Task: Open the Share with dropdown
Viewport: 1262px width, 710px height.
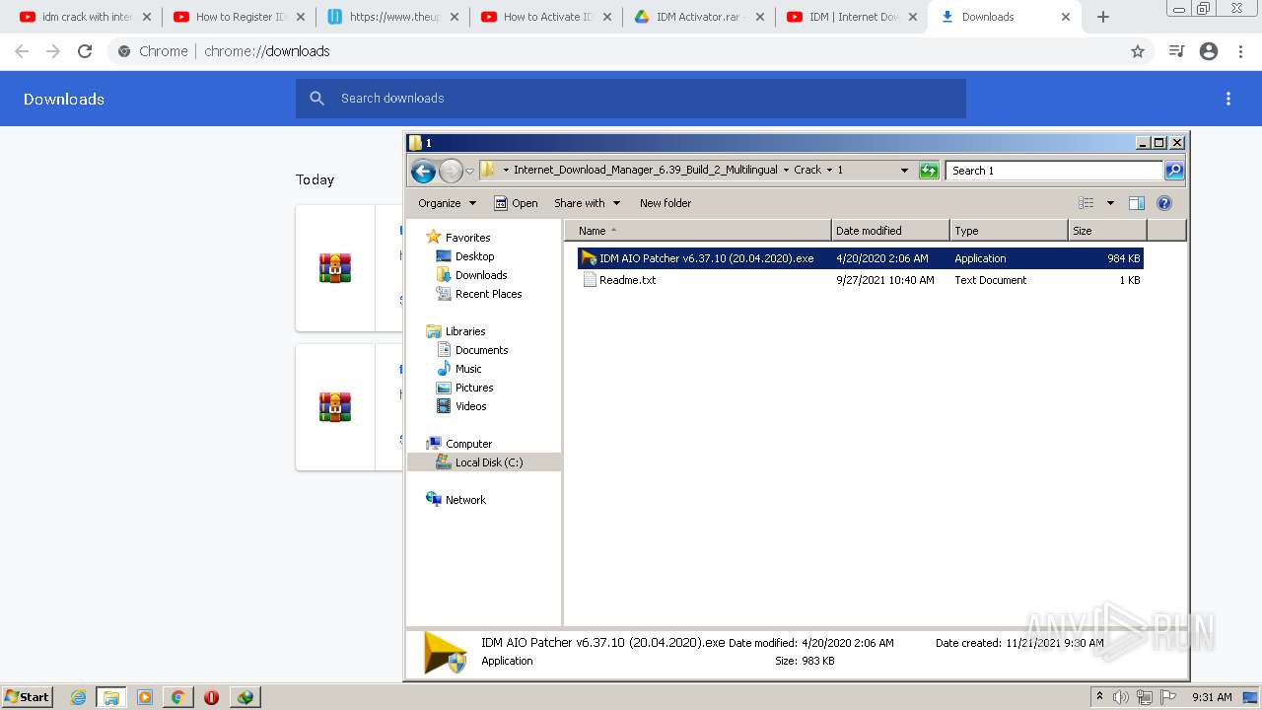Action: [588, 203]
